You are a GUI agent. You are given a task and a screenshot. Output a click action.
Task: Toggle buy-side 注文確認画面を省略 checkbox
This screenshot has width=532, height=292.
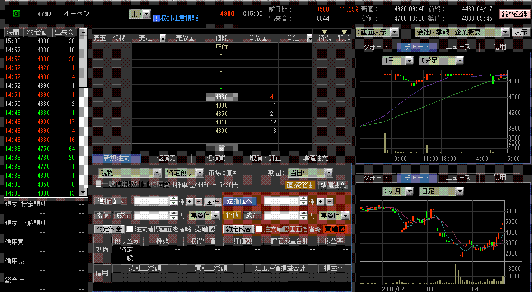pos(259,229)
